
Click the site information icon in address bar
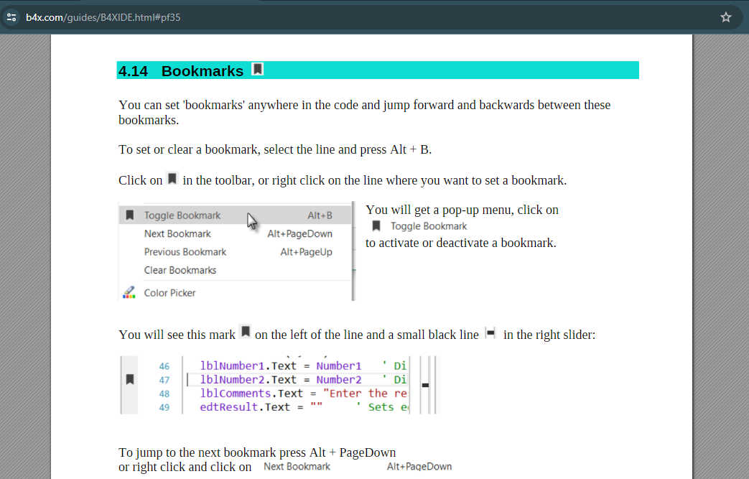pyautogui.click(x=11, y=18)
